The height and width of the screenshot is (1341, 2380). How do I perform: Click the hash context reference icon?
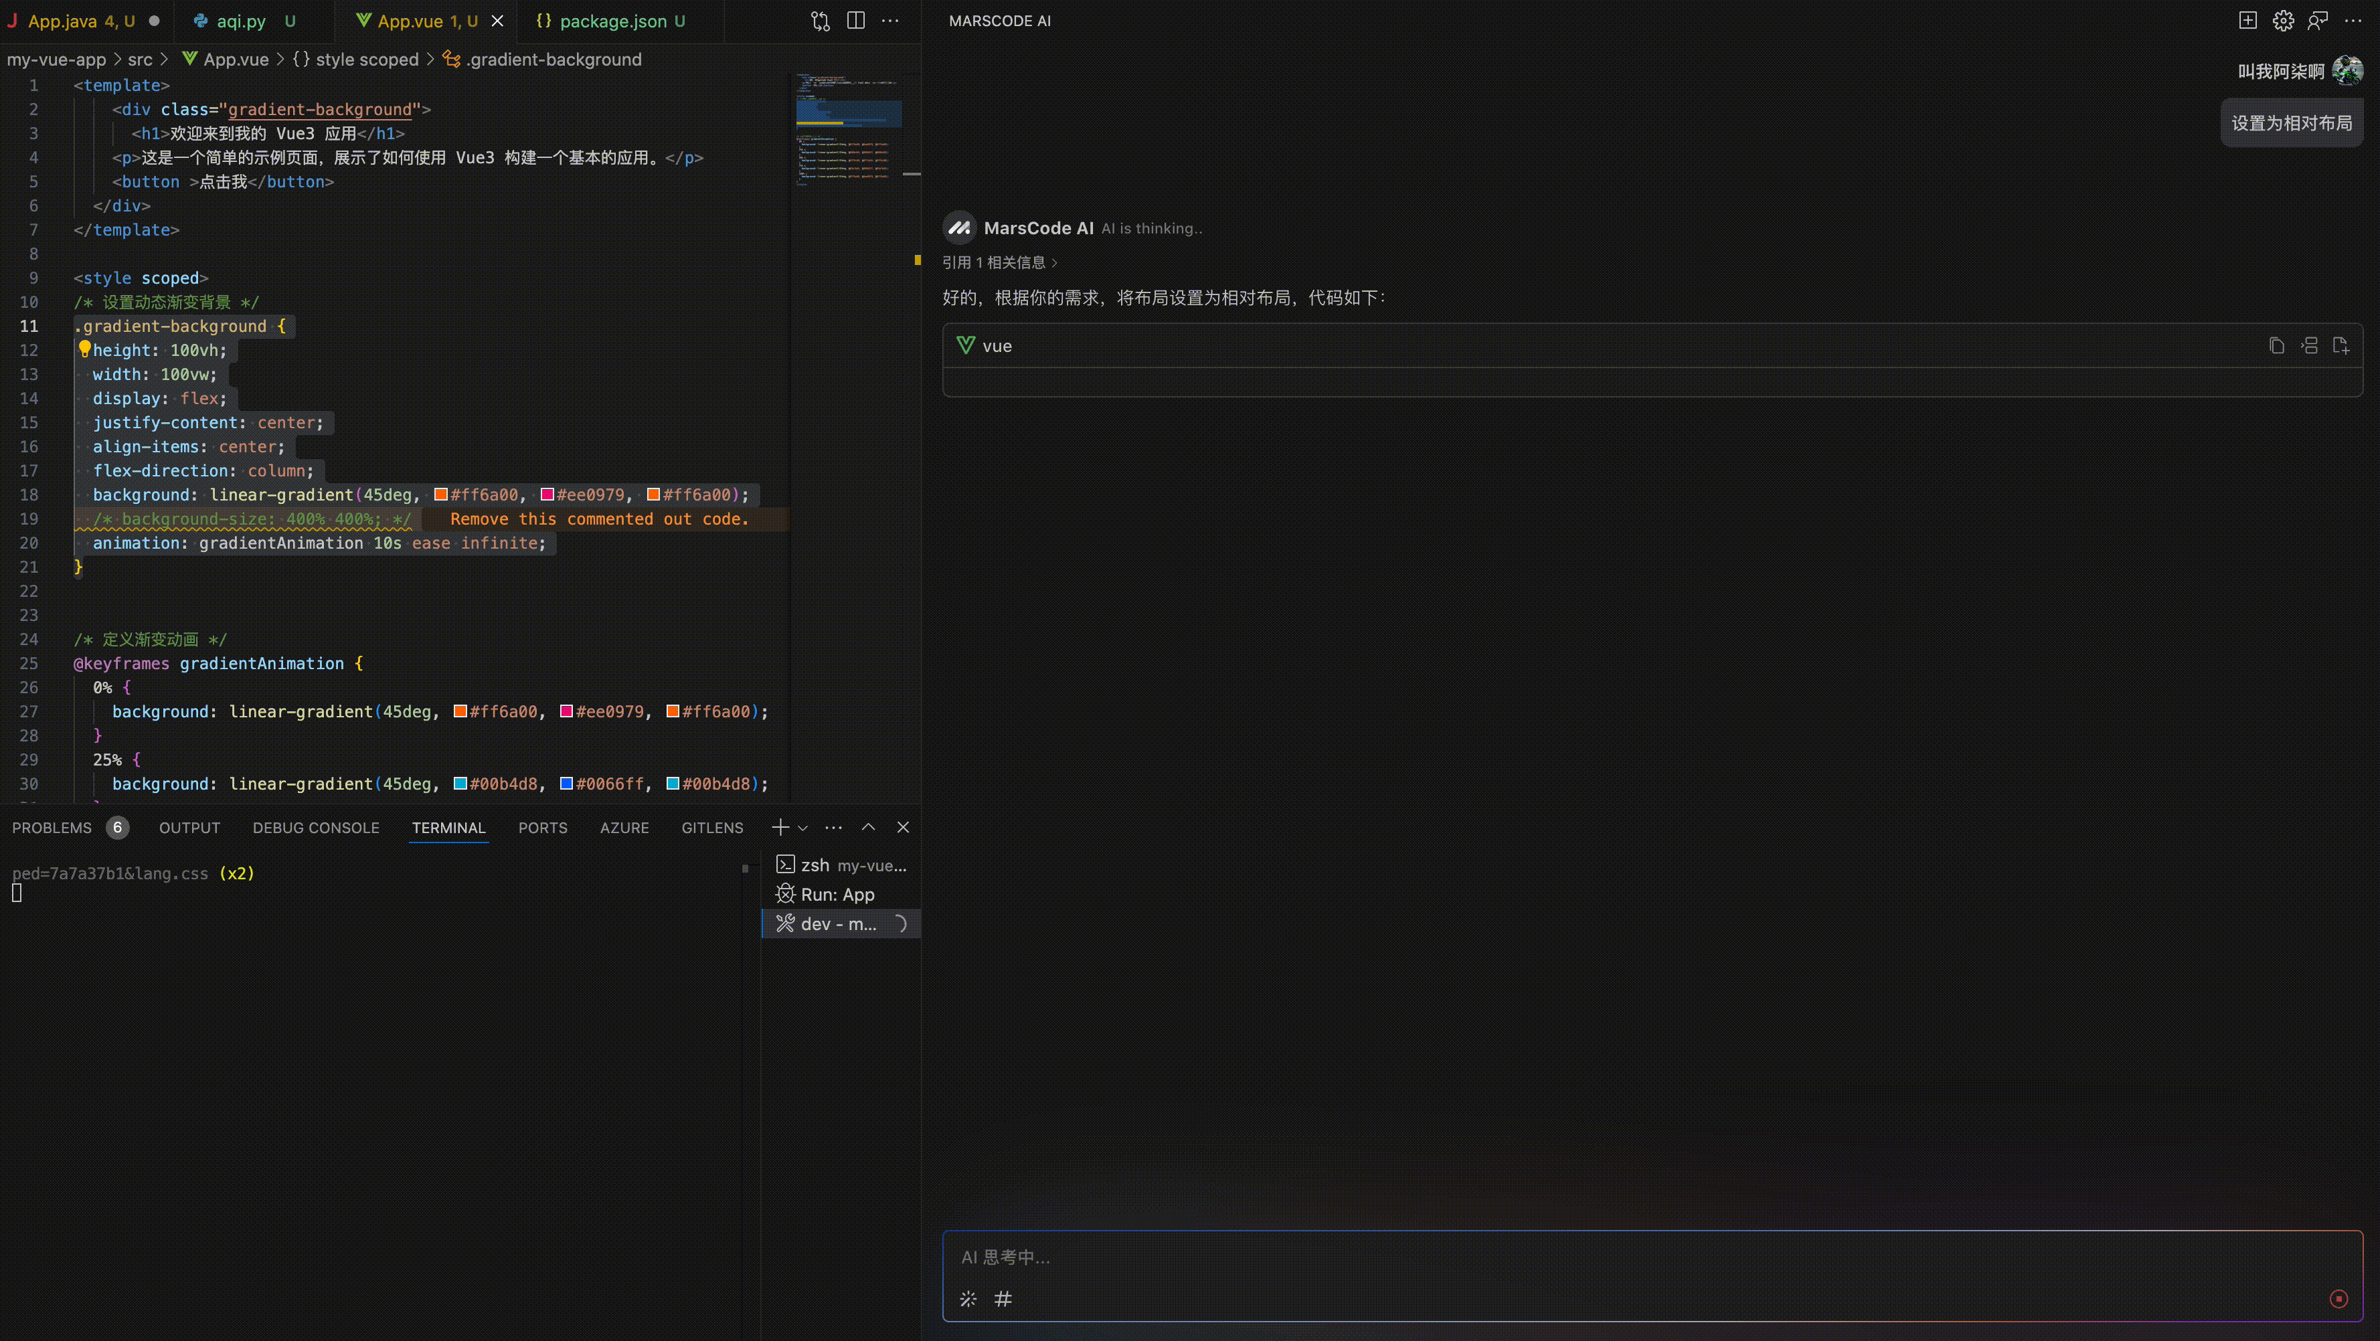1003,1299
